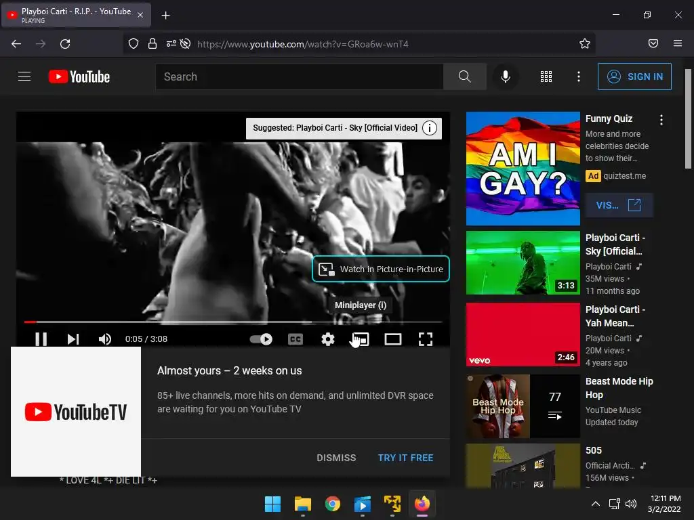Open Firefox taskbar icon
694x520 pixels.
(422, 504)
